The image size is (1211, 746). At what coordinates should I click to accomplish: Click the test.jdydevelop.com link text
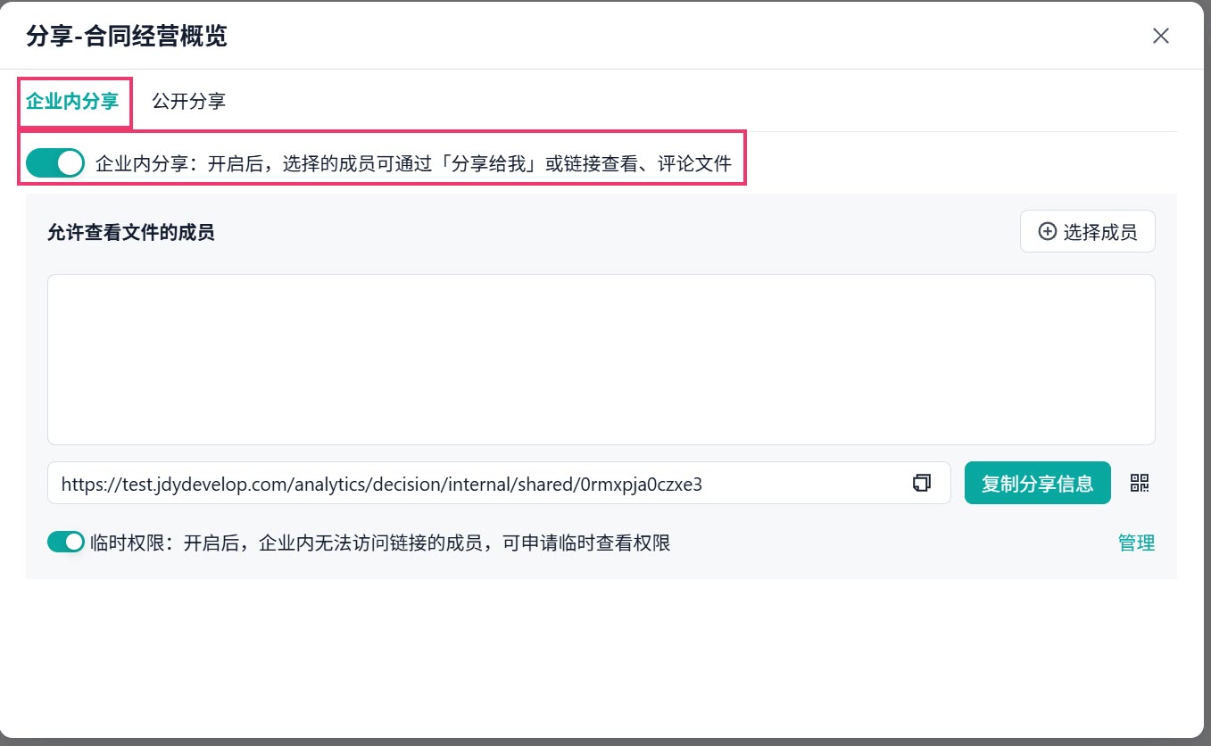coord(382,485)
